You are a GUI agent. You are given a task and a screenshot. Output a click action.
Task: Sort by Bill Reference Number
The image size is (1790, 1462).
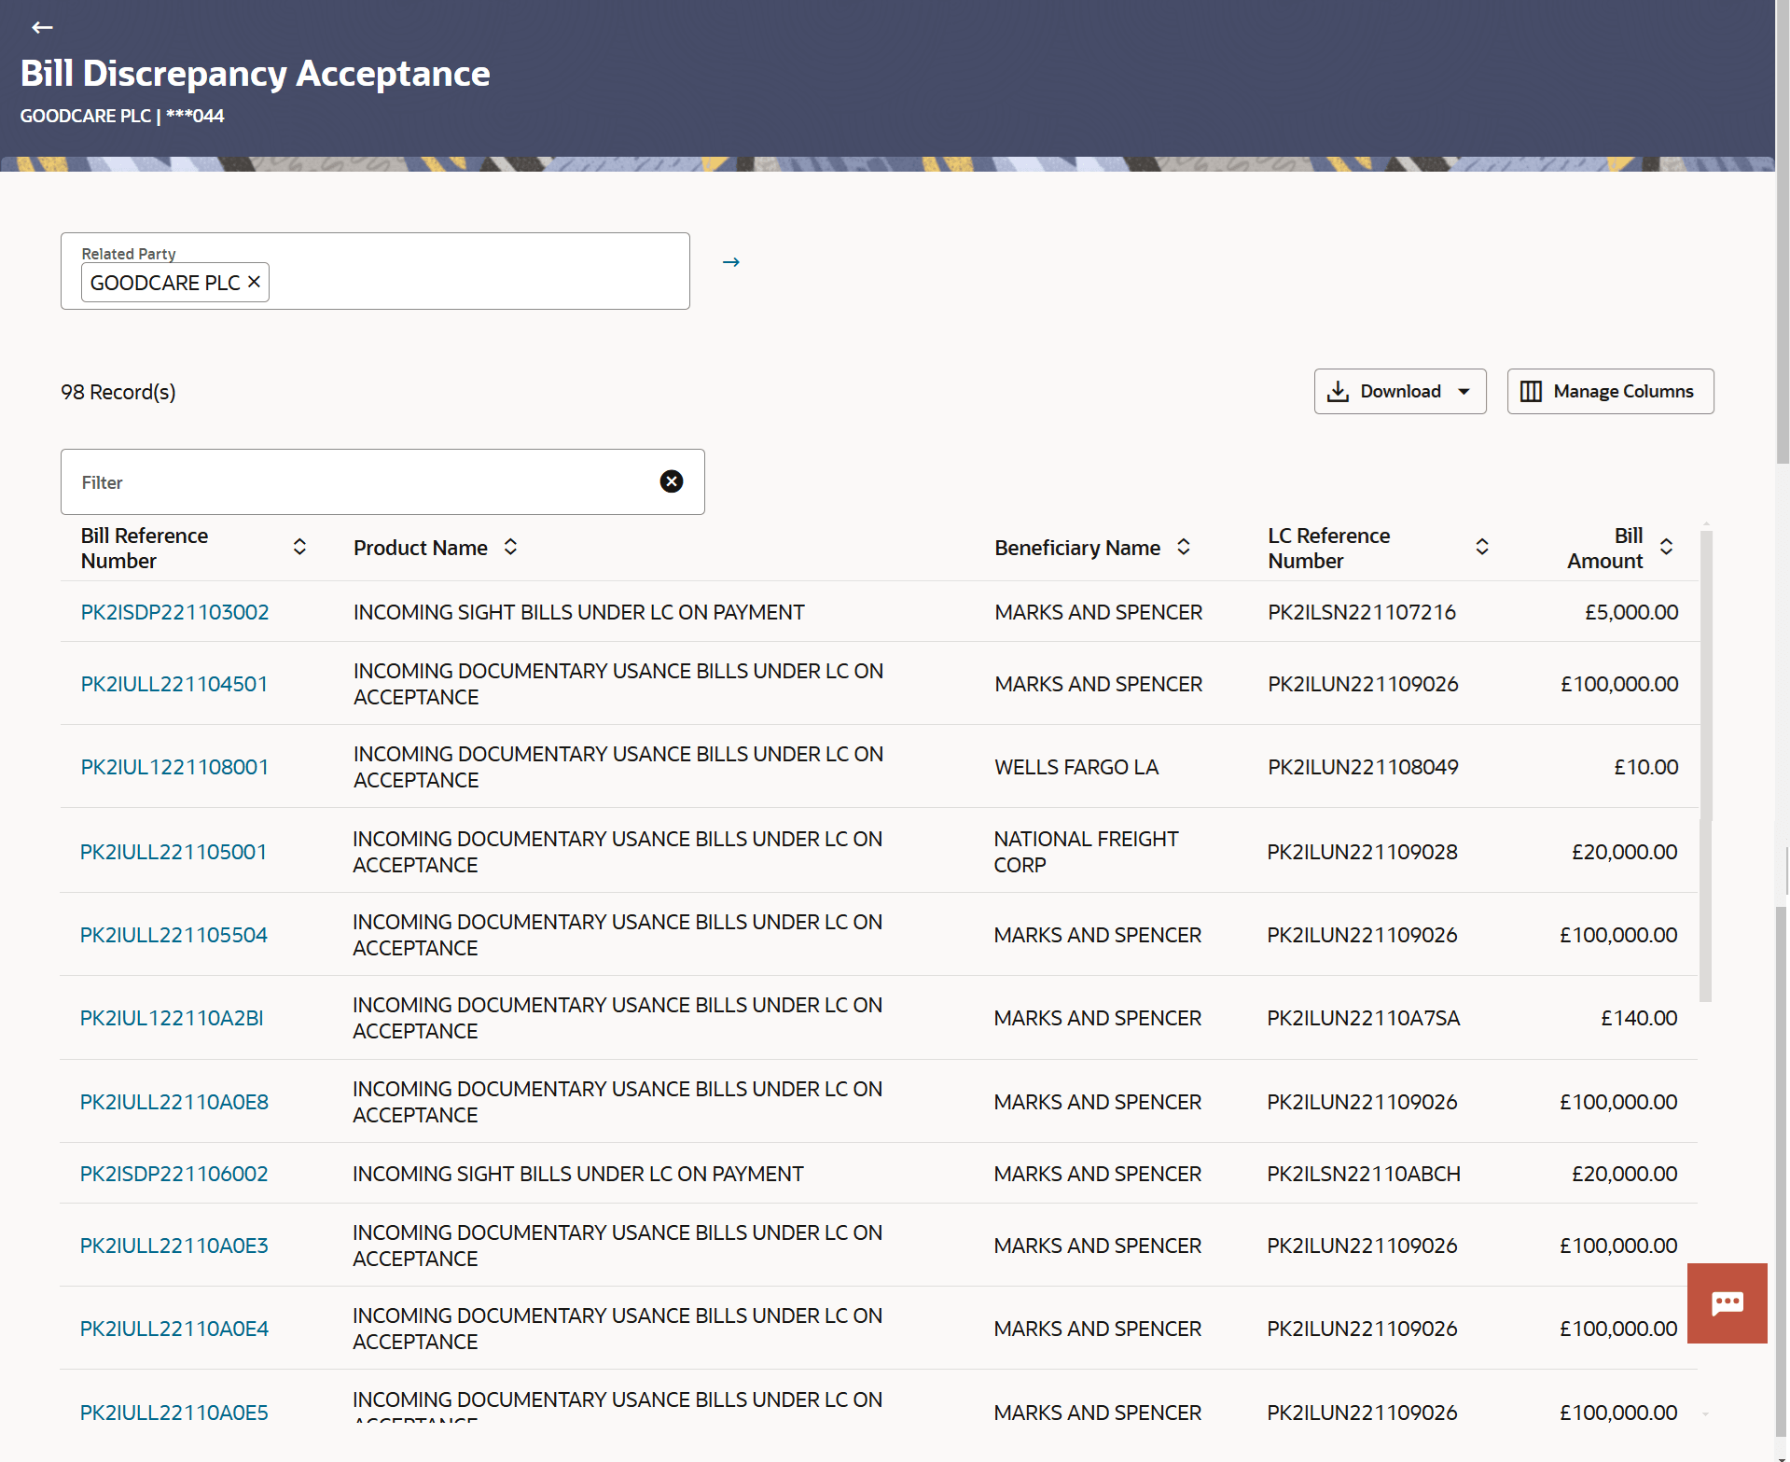point(299,547)
